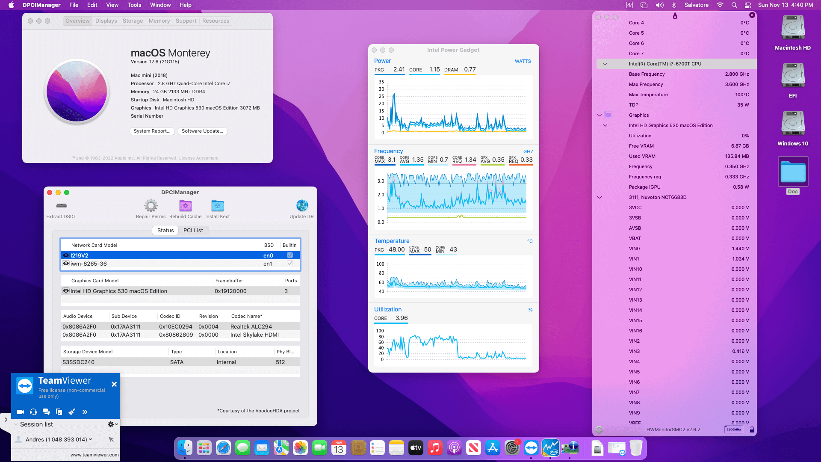Start video in TeamViewer panel

tap(20, 412)
